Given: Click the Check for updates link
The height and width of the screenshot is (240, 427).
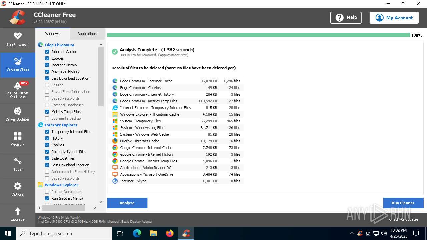Looking at the screenshot, I should point(404,219).
